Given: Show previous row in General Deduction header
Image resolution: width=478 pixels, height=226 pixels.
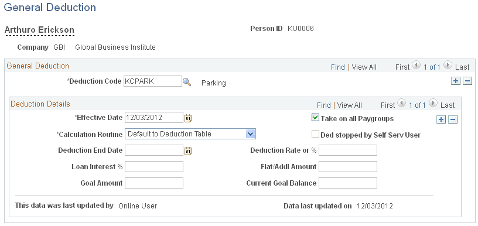Looking at the screenshot, I should [x=416, y=65].
